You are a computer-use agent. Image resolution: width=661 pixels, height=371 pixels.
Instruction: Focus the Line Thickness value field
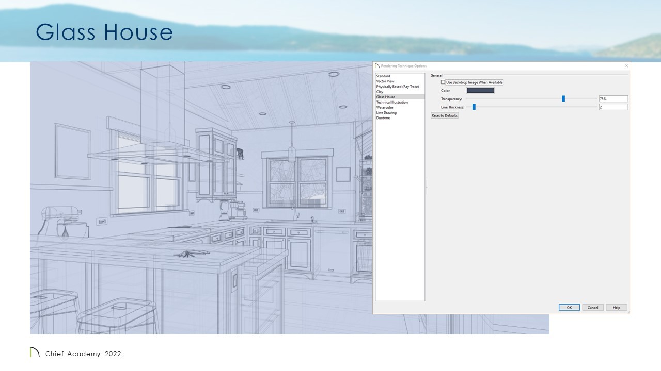(x=613, y=107)
